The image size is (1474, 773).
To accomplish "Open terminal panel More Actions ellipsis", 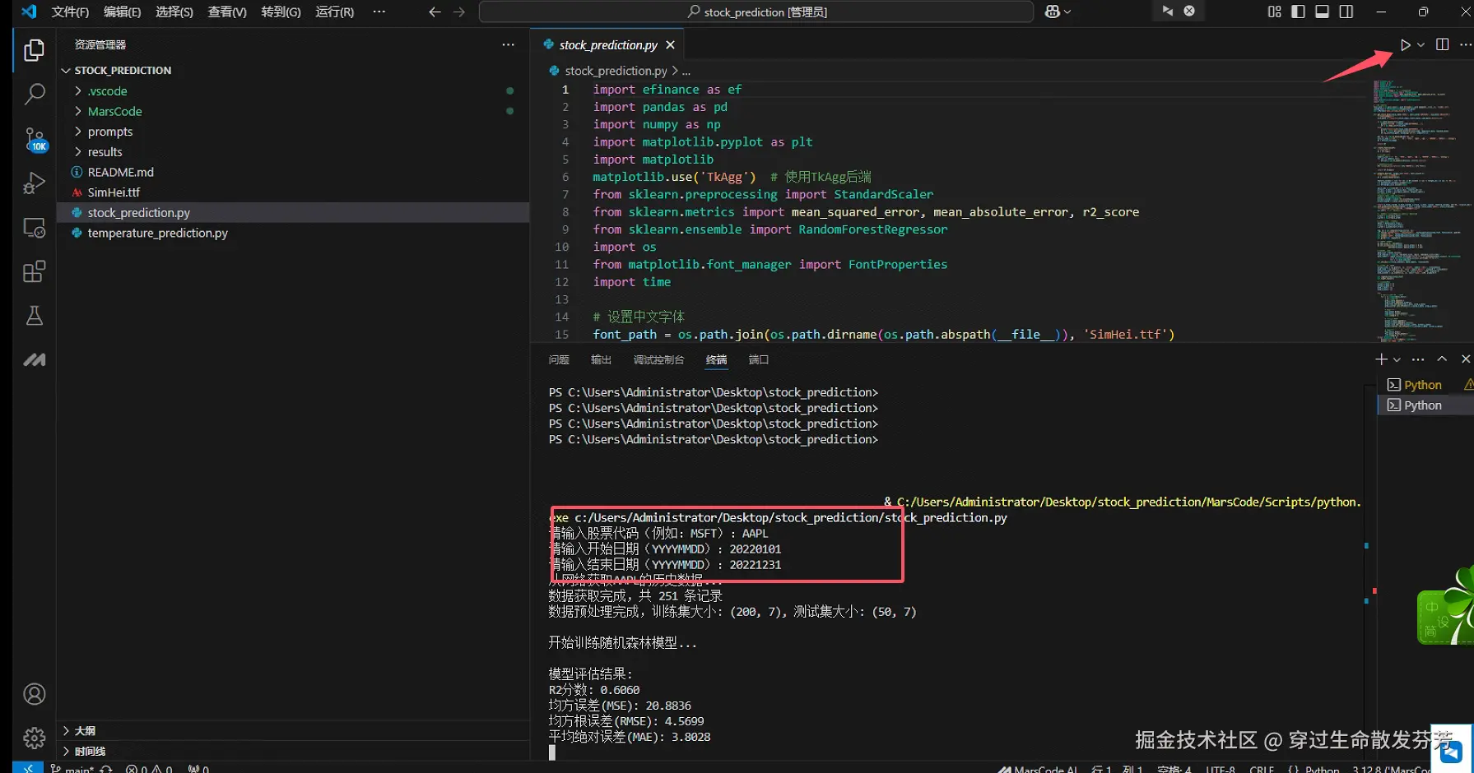I will click(x=1417, y=359).
